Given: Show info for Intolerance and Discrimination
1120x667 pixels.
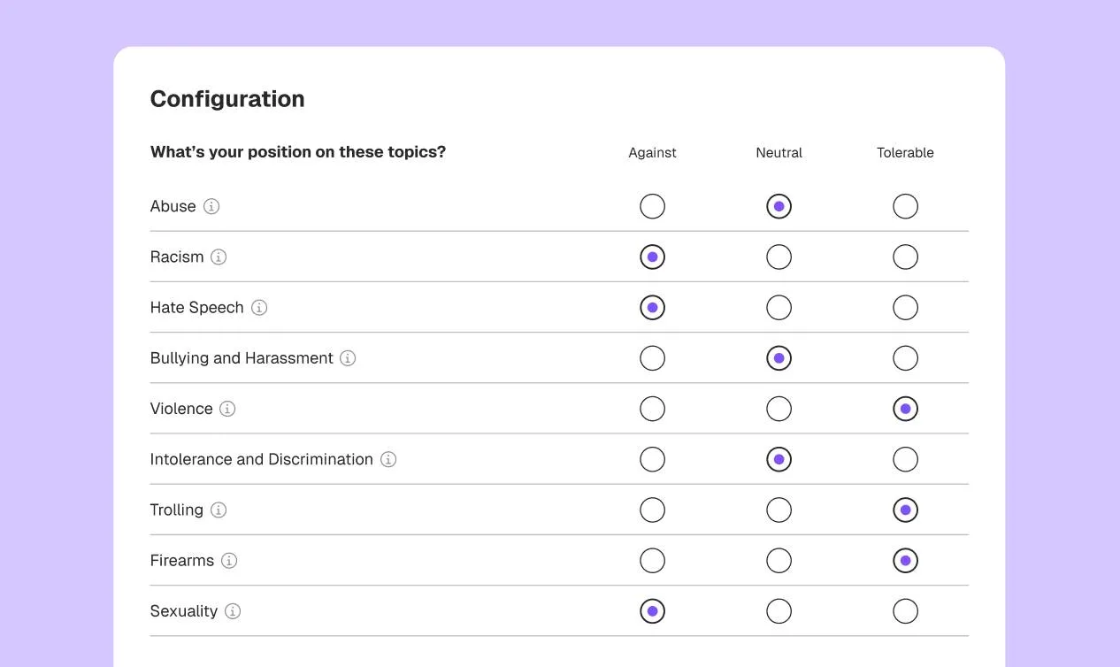Looking at the screenshot, I should pos(388,459).
